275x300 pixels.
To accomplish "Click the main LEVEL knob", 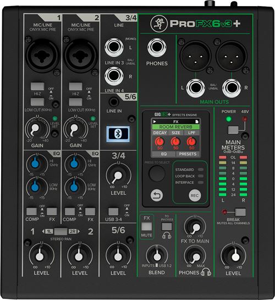I will click(235, 257).
